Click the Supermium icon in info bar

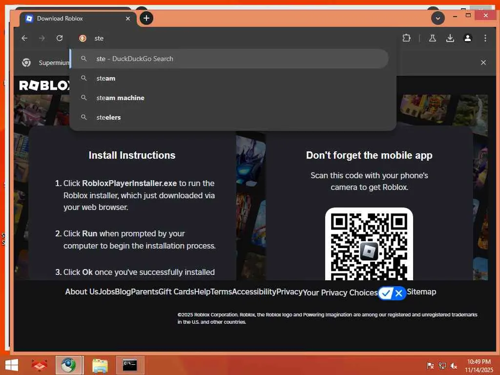pos(26,62)
